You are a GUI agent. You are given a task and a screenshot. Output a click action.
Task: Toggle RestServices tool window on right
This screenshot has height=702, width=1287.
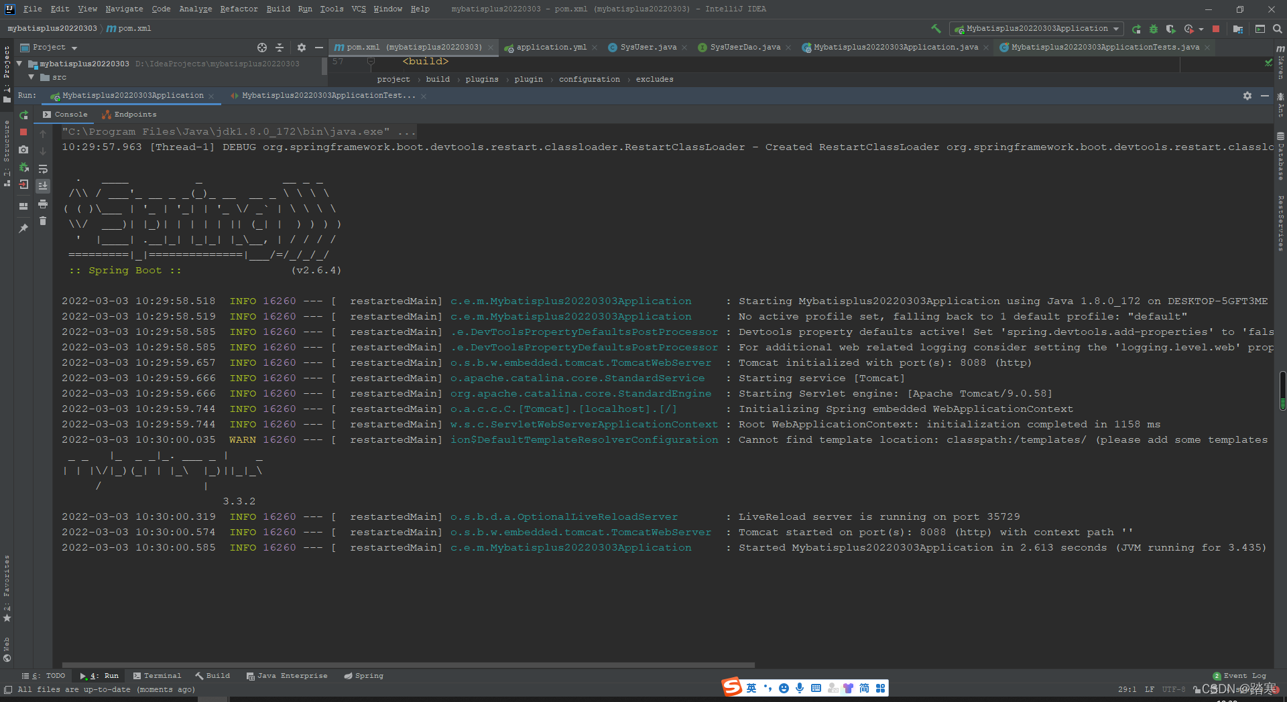tap(1280, 223)
